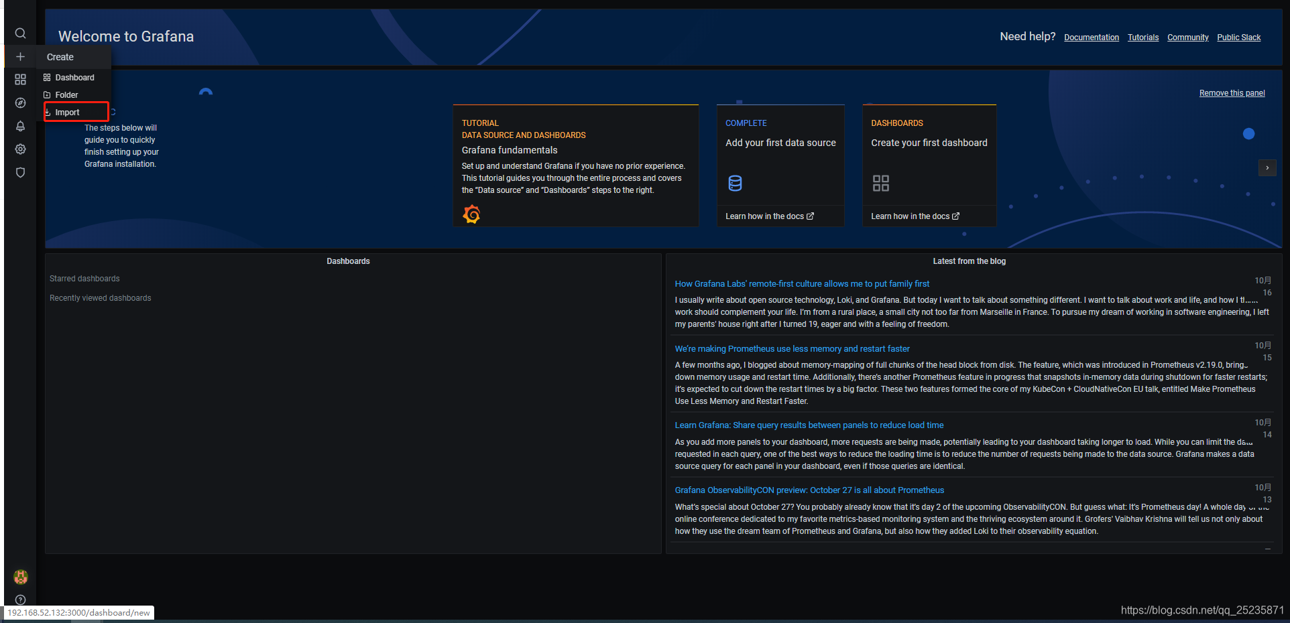Click the Grafana logo in tutorial card
This screenshot has height=623, width=1290.
[471, 214]
